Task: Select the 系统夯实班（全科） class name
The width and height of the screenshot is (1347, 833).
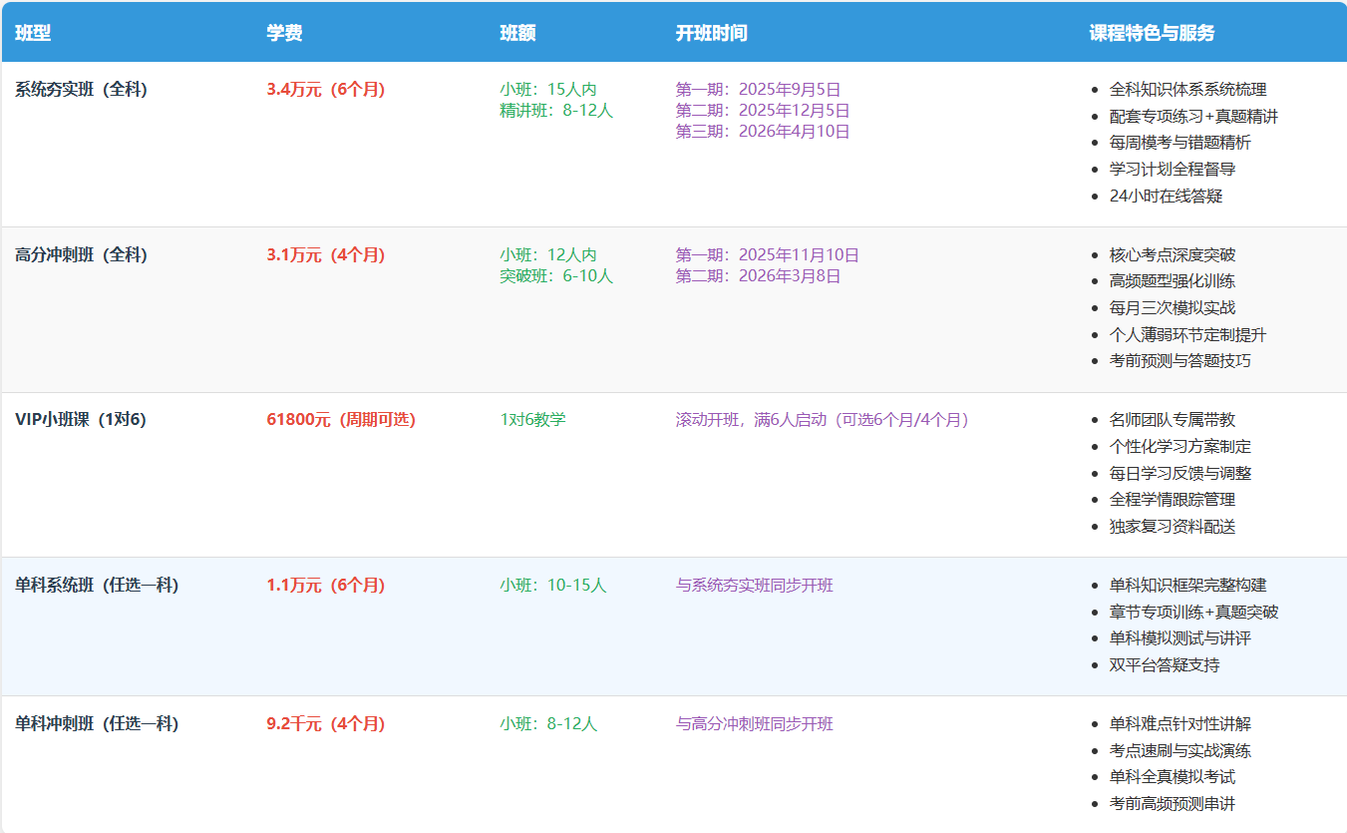Action: pos(81,90)
